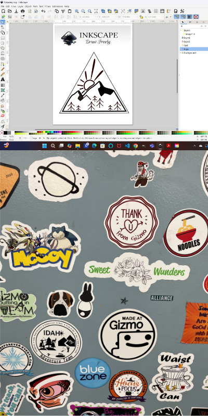Pick the black palette swatch

(5, 133)
